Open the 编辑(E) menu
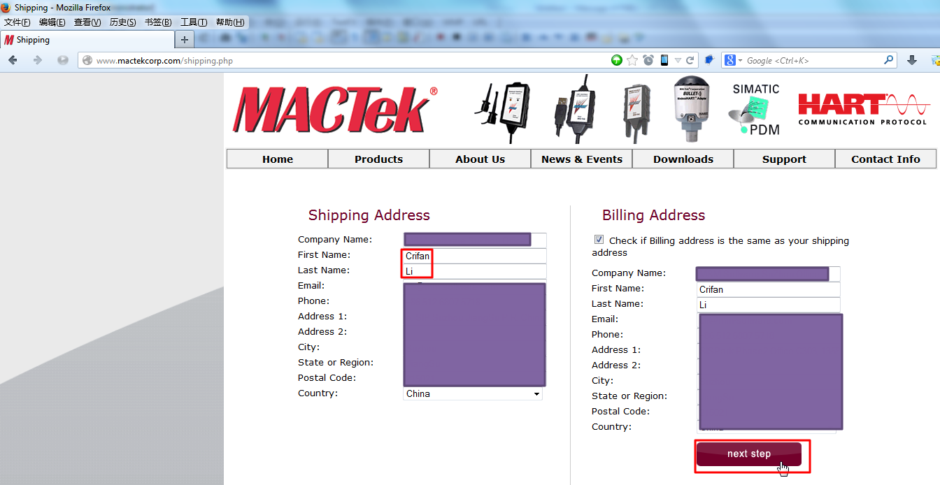Image resolution: width=940 pixels, height=485 pixels. coord(52,22)
